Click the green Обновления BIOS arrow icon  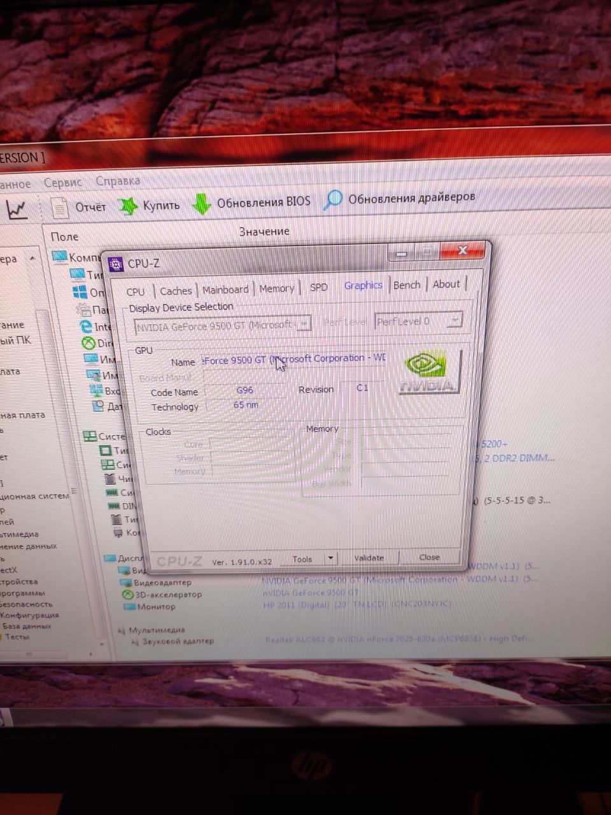[201, 204]
